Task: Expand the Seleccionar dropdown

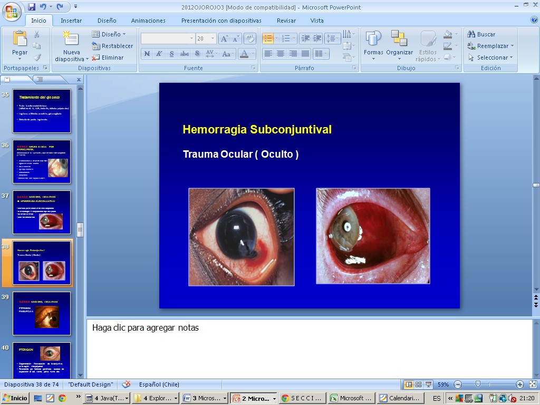Action: point(512,57)
